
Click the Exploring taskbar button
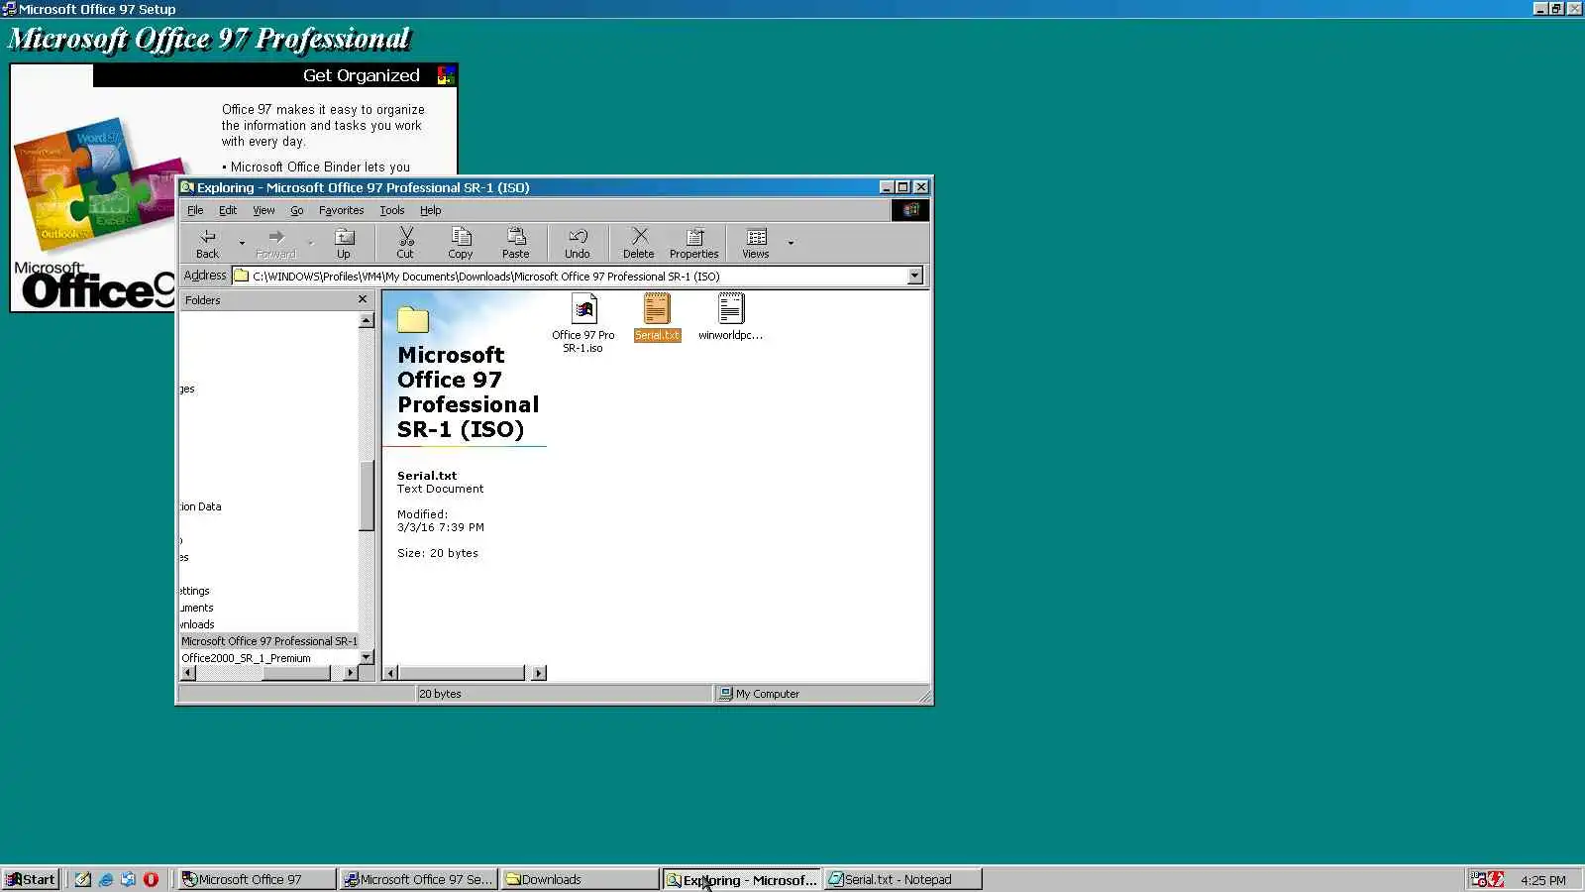[741, 879]
